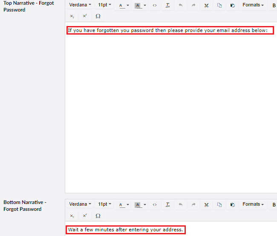The image size is (277, 236).
Task: Toggle bold in the bottom editor toolbar
Action: [274, 205]
